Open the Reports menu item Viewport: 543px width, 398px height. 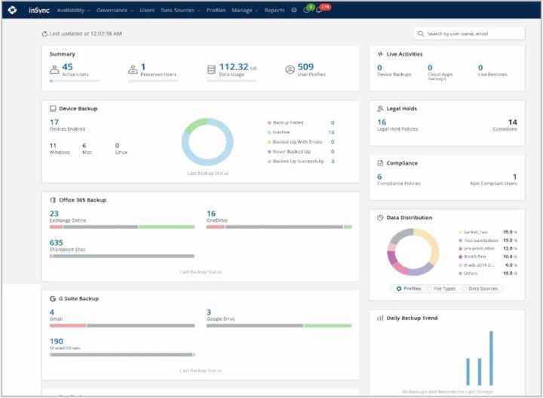tap(275, 11)
